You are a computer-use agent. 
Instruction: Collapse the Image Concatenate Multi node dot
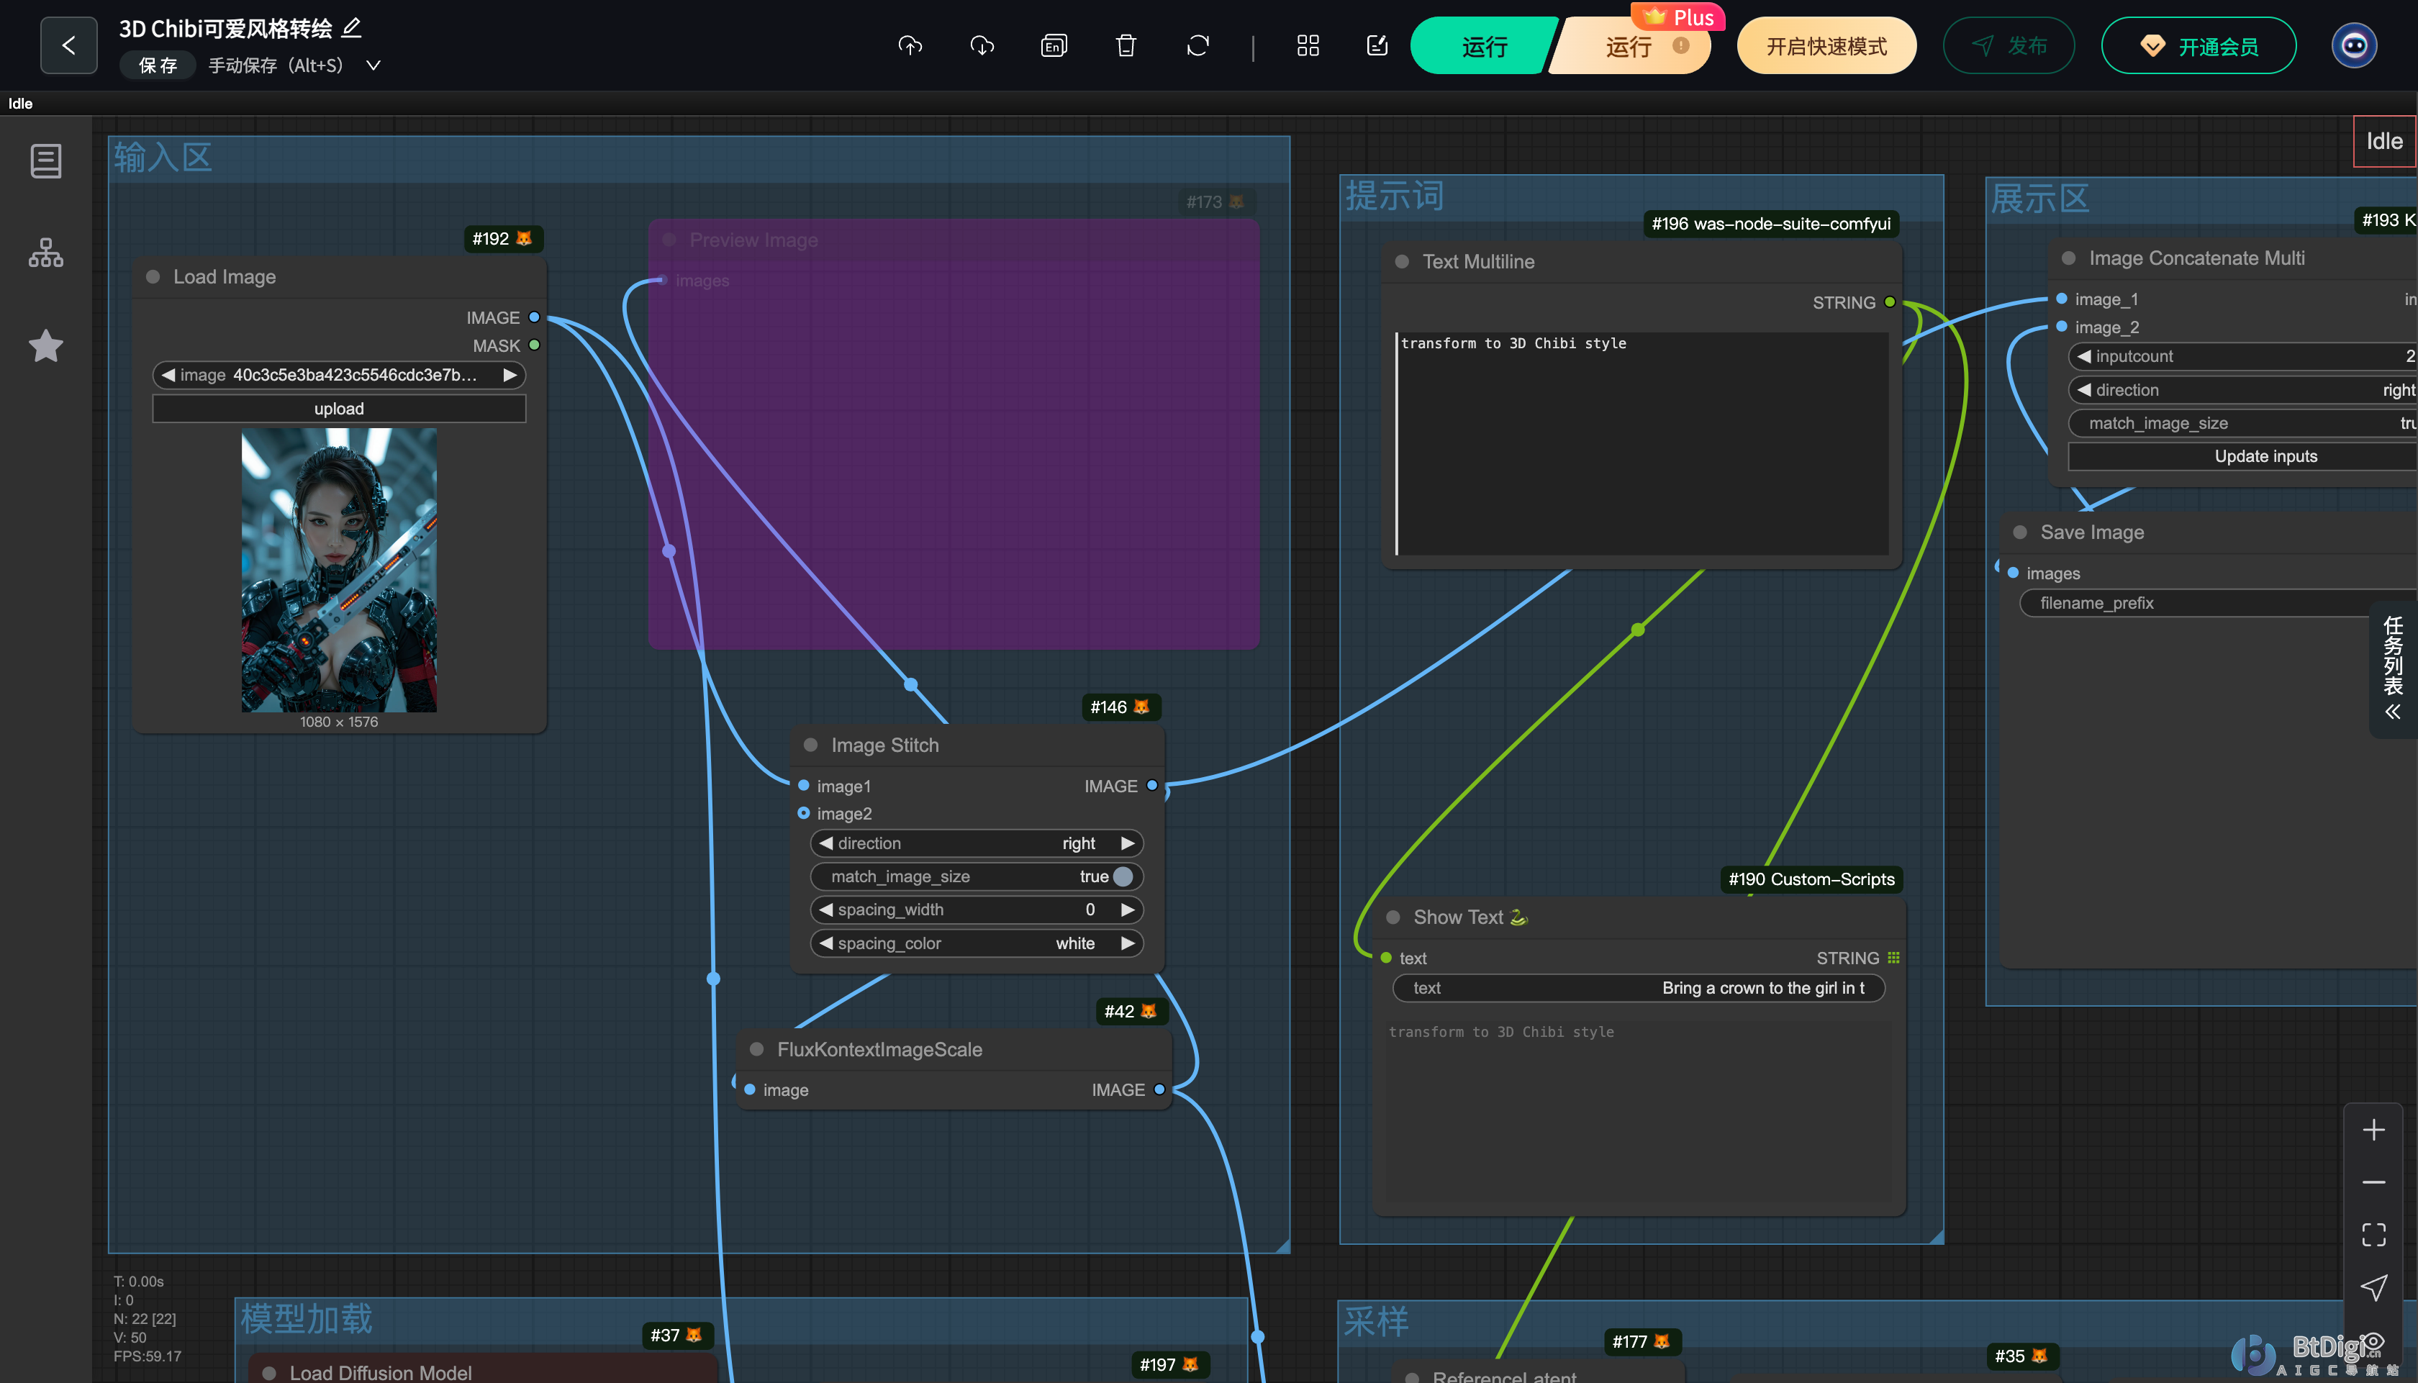(x=2068, y=258)
